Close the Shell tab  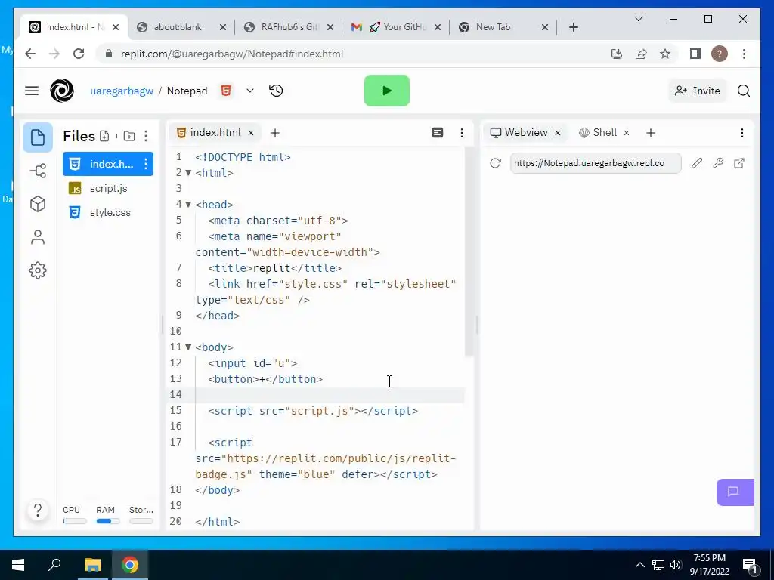click(627, 133)
